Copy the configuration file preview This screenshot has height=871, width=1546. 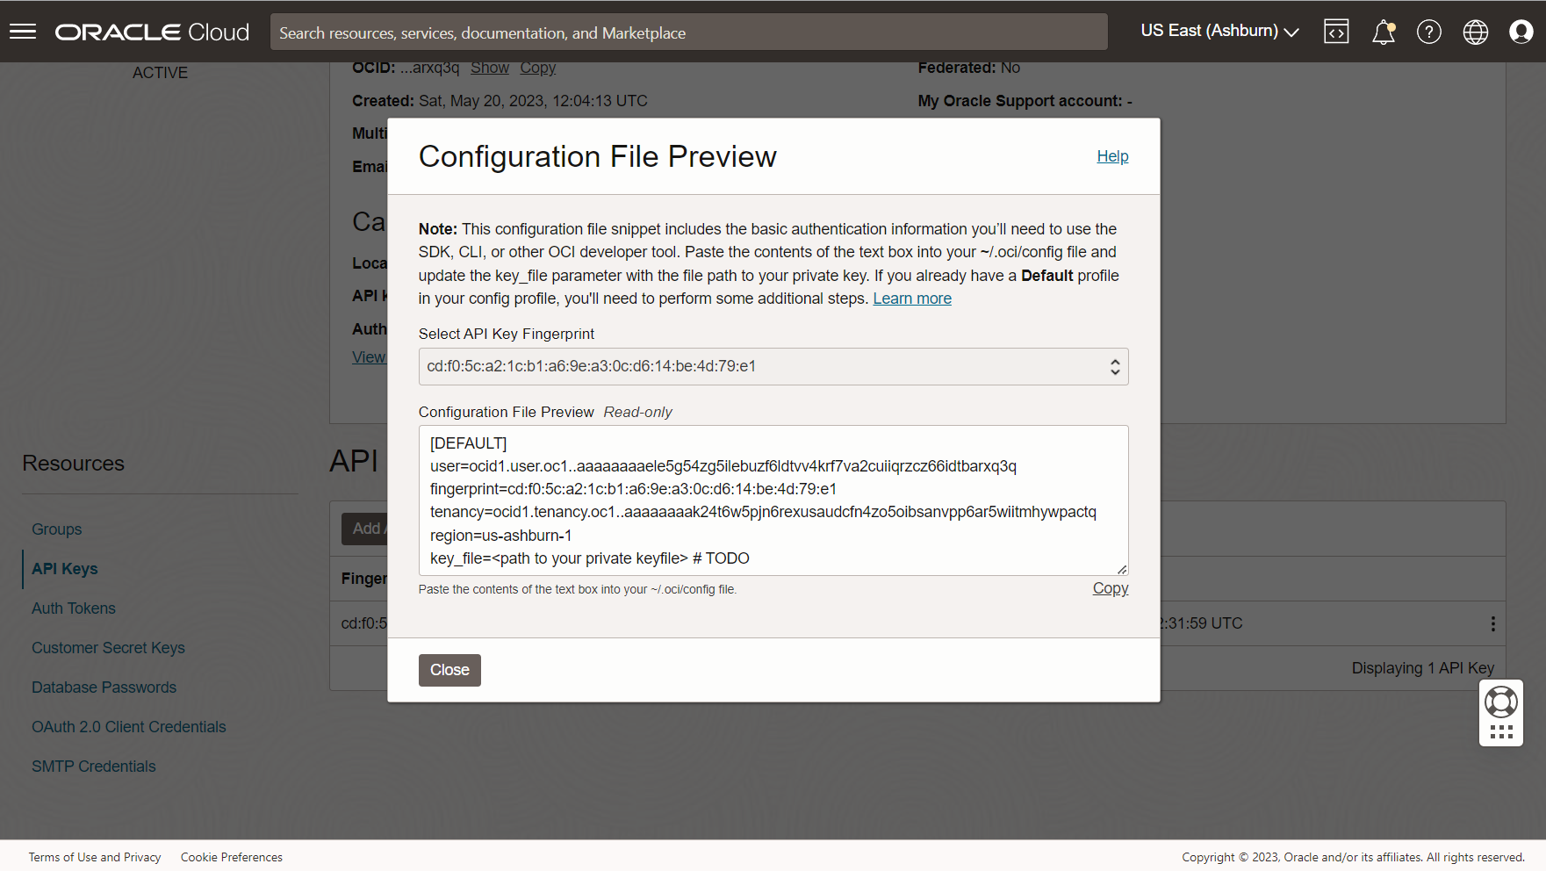1110,588
